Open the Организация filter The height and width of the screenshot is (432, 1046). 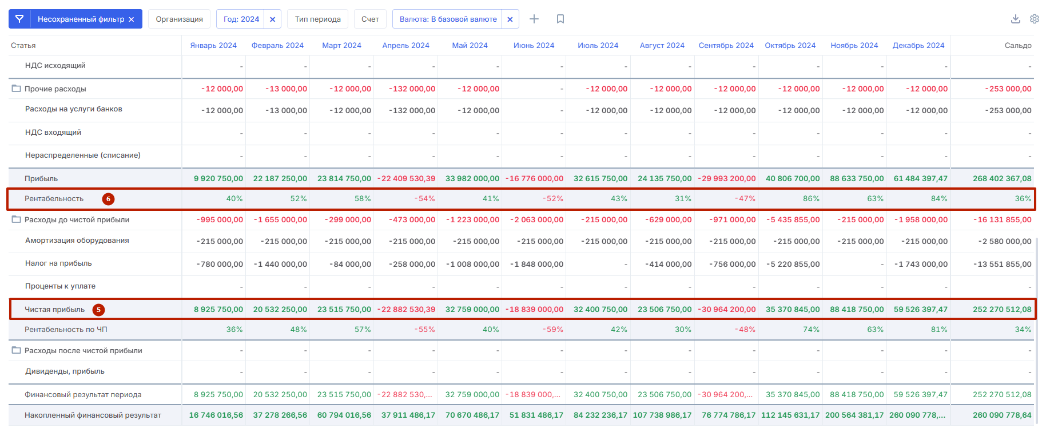point(180,19)
